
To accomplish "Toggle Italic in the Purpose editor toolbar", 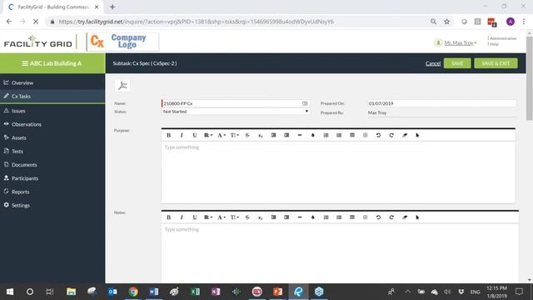I will tap(182, 135).
